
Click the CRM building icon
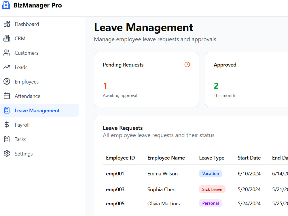pos(7,38)
